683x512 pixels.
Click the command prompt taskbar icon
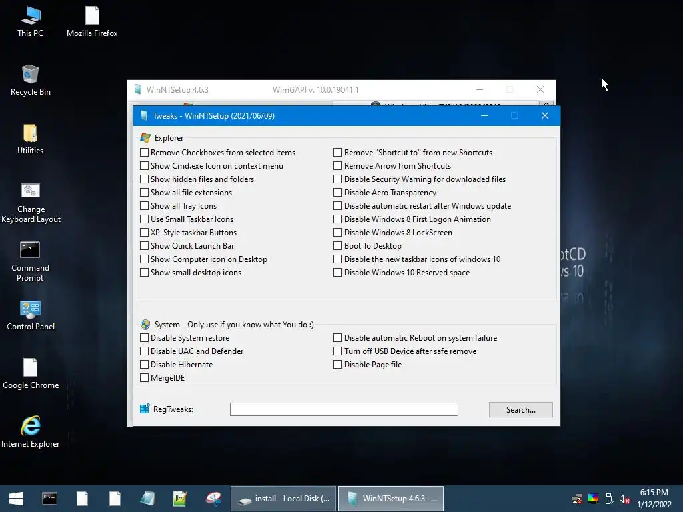49,499
